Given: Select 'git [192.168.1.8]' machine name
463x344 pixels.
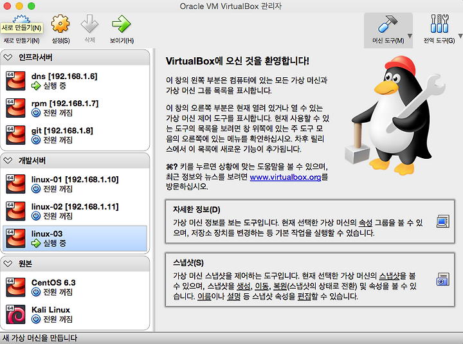Looking at the screenshot, I should pyautogui.click(x=62, y=131).
